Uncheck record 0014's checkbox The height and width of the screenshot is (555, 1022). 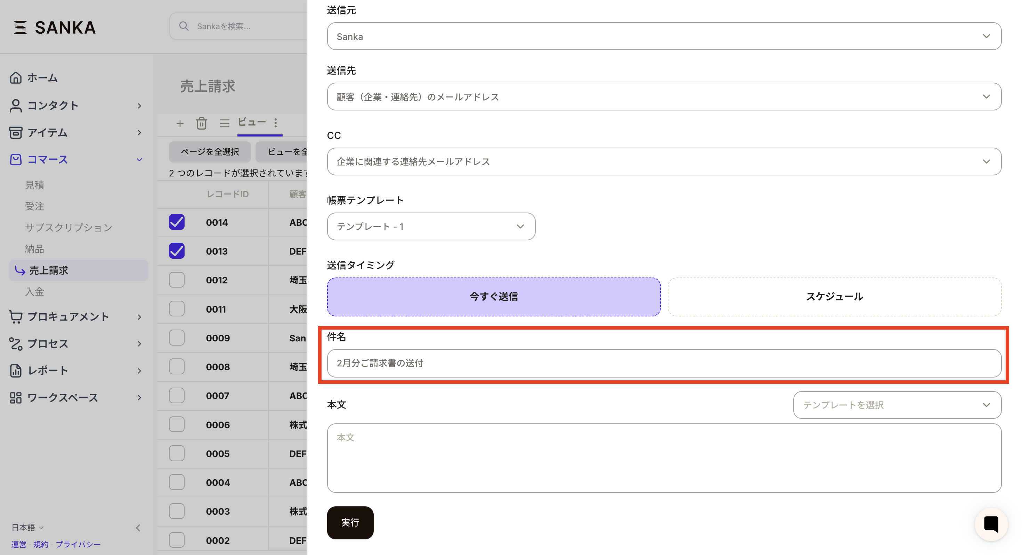(177, 222)
